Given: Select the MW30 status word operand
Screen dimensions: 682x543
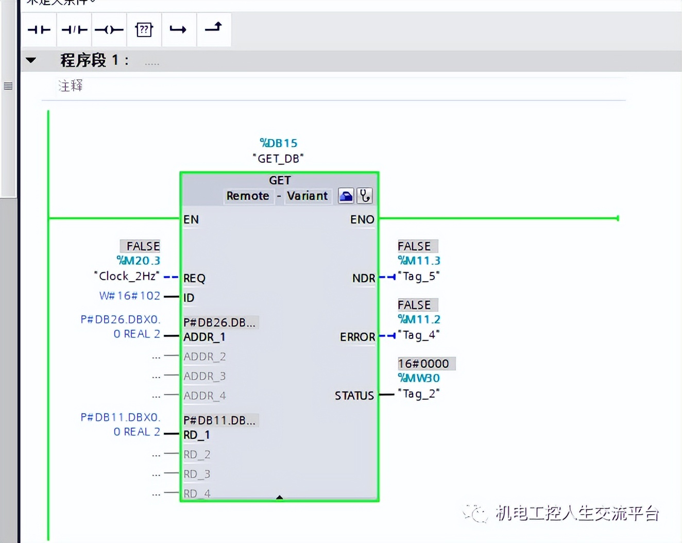Looking at the screenshot, I should tap(419, 378).
